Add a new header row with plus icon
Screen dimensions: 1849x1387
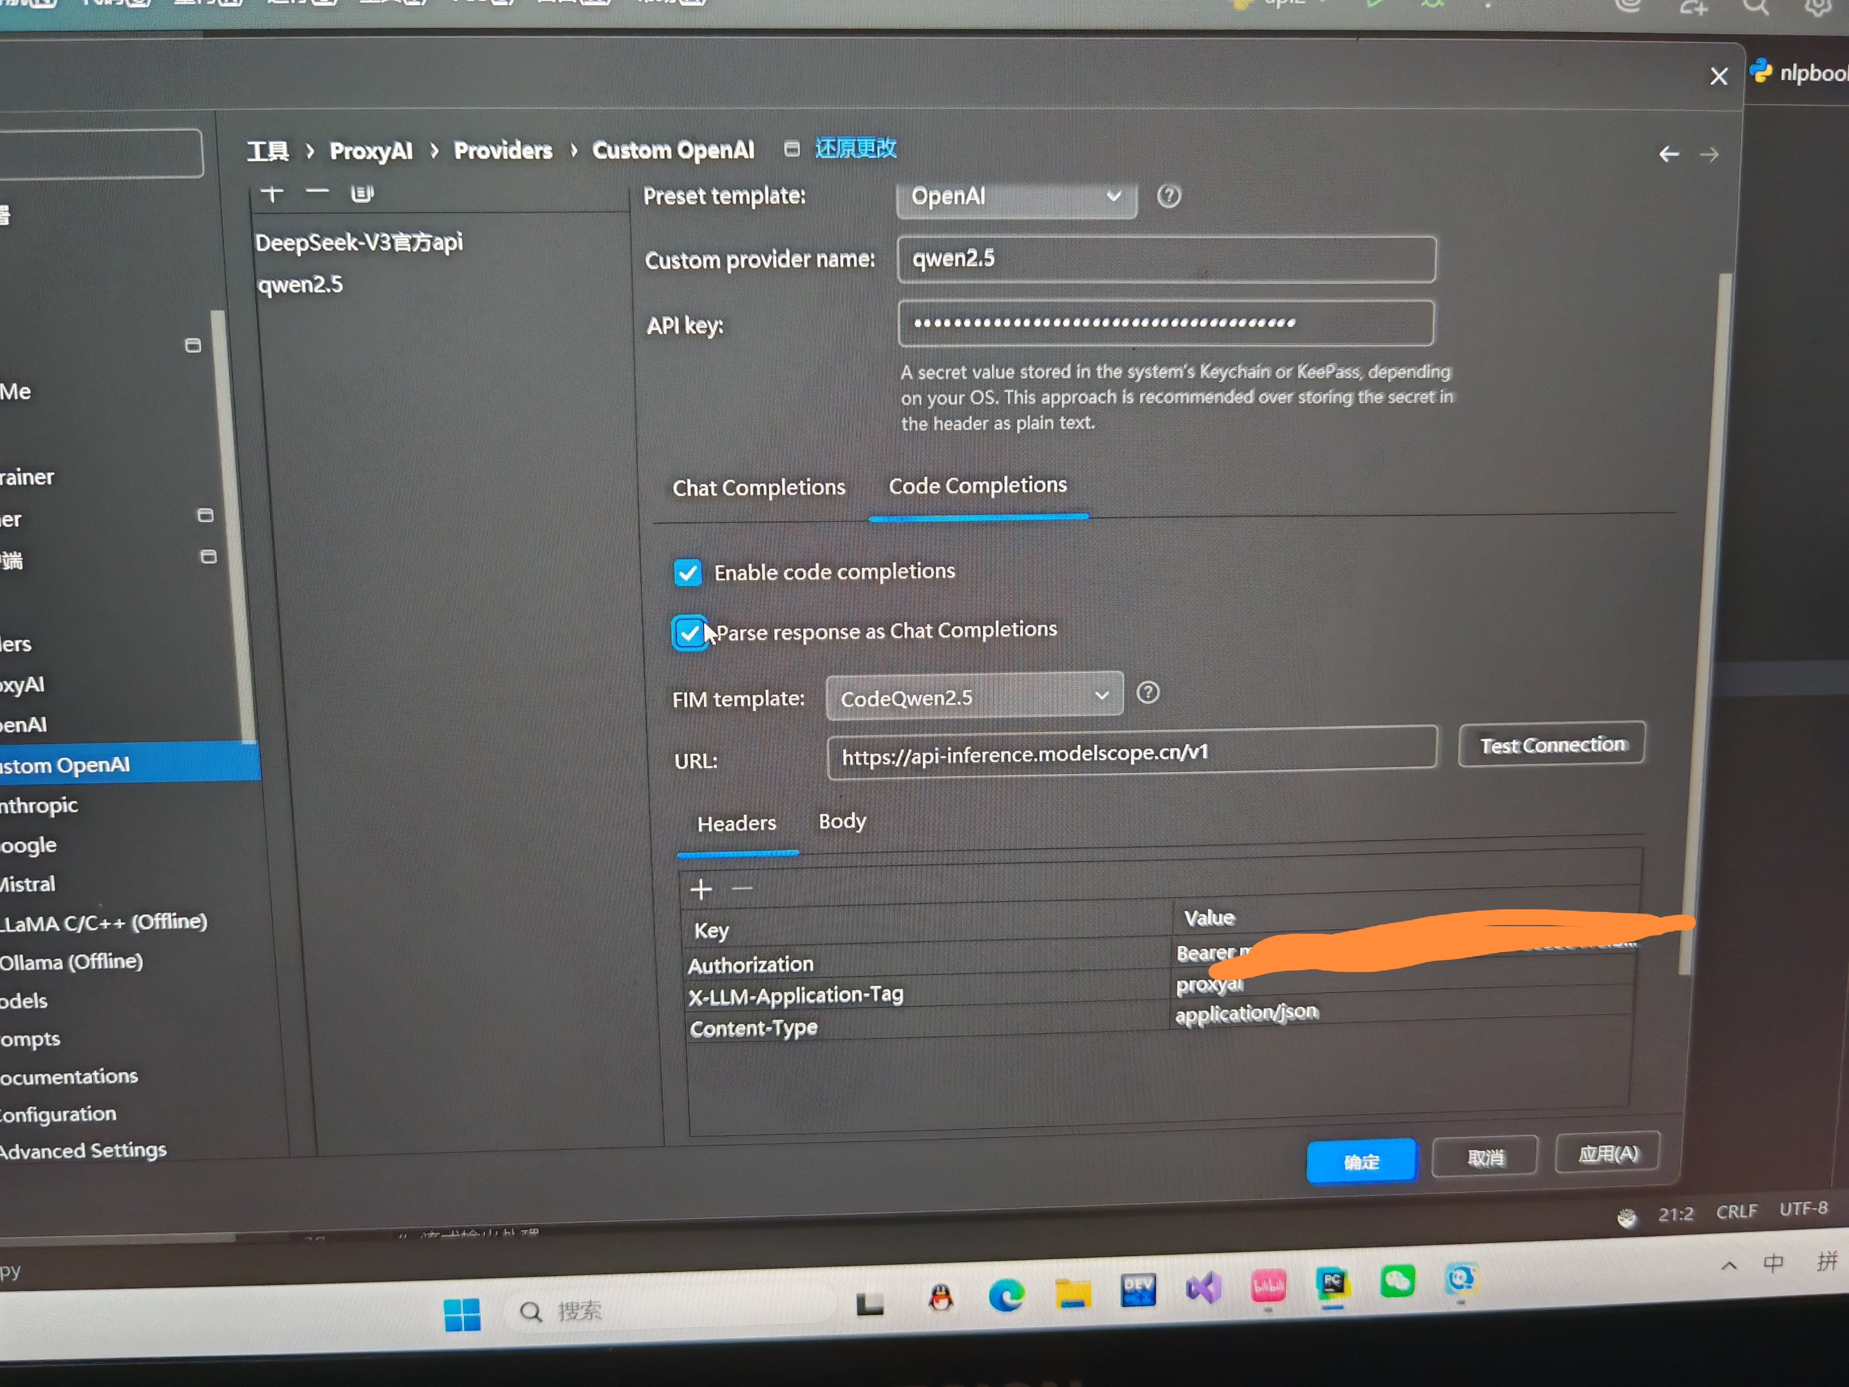click(x=701, y=889)
